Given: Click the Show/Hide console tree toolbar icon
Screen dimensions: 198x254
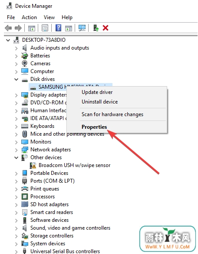Looking at the screenshot, I should coord(32,28).
